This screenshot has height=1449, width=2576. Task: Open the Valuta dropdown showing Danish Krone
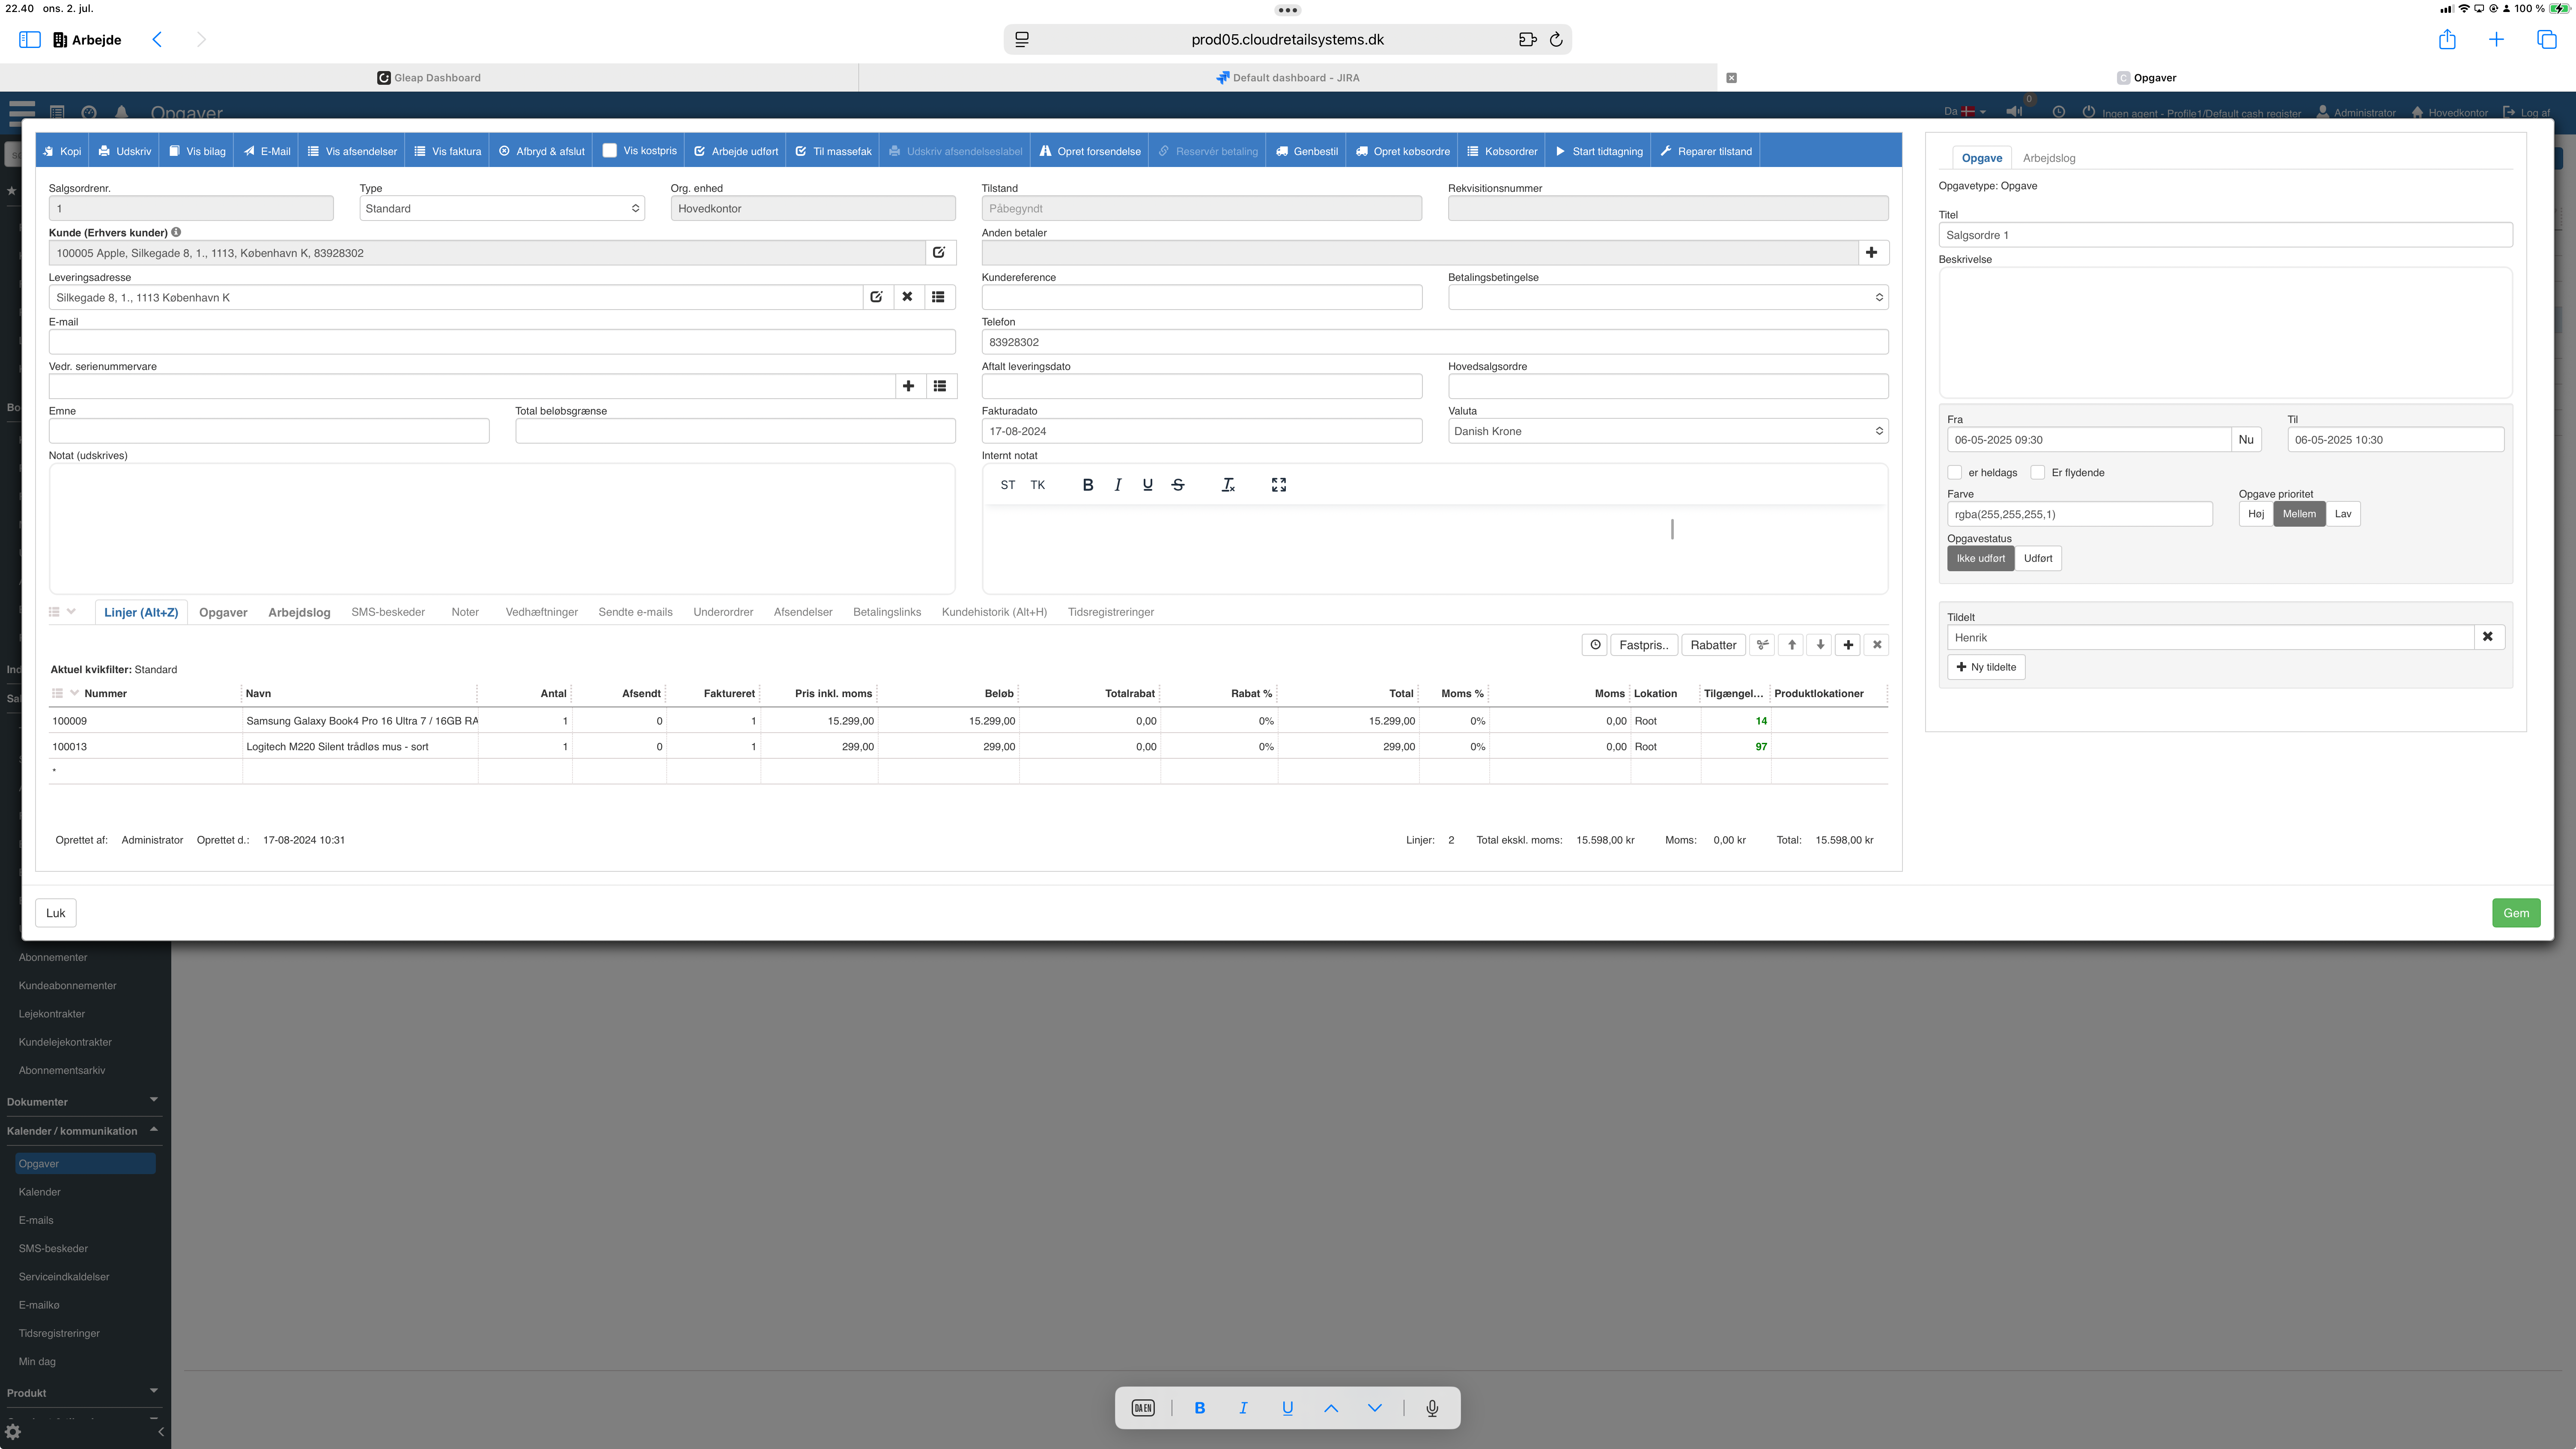point(1667,432)
